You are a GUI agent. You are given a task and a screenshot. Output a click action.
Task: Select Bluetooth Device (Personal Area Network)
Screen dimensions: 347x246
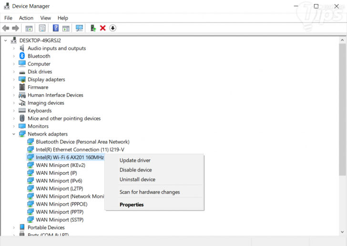pos(82,142)
